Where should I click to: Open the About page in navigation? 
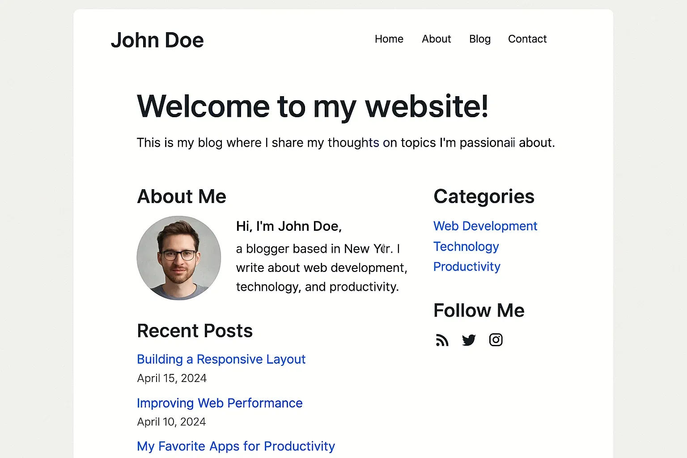(x=436, y=39)
